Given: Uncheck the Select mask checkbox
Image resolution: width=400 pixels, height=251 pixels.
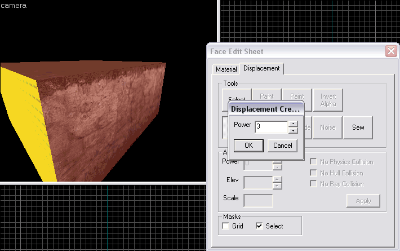Looking at the screenshot, I should [x=259, y=226].
